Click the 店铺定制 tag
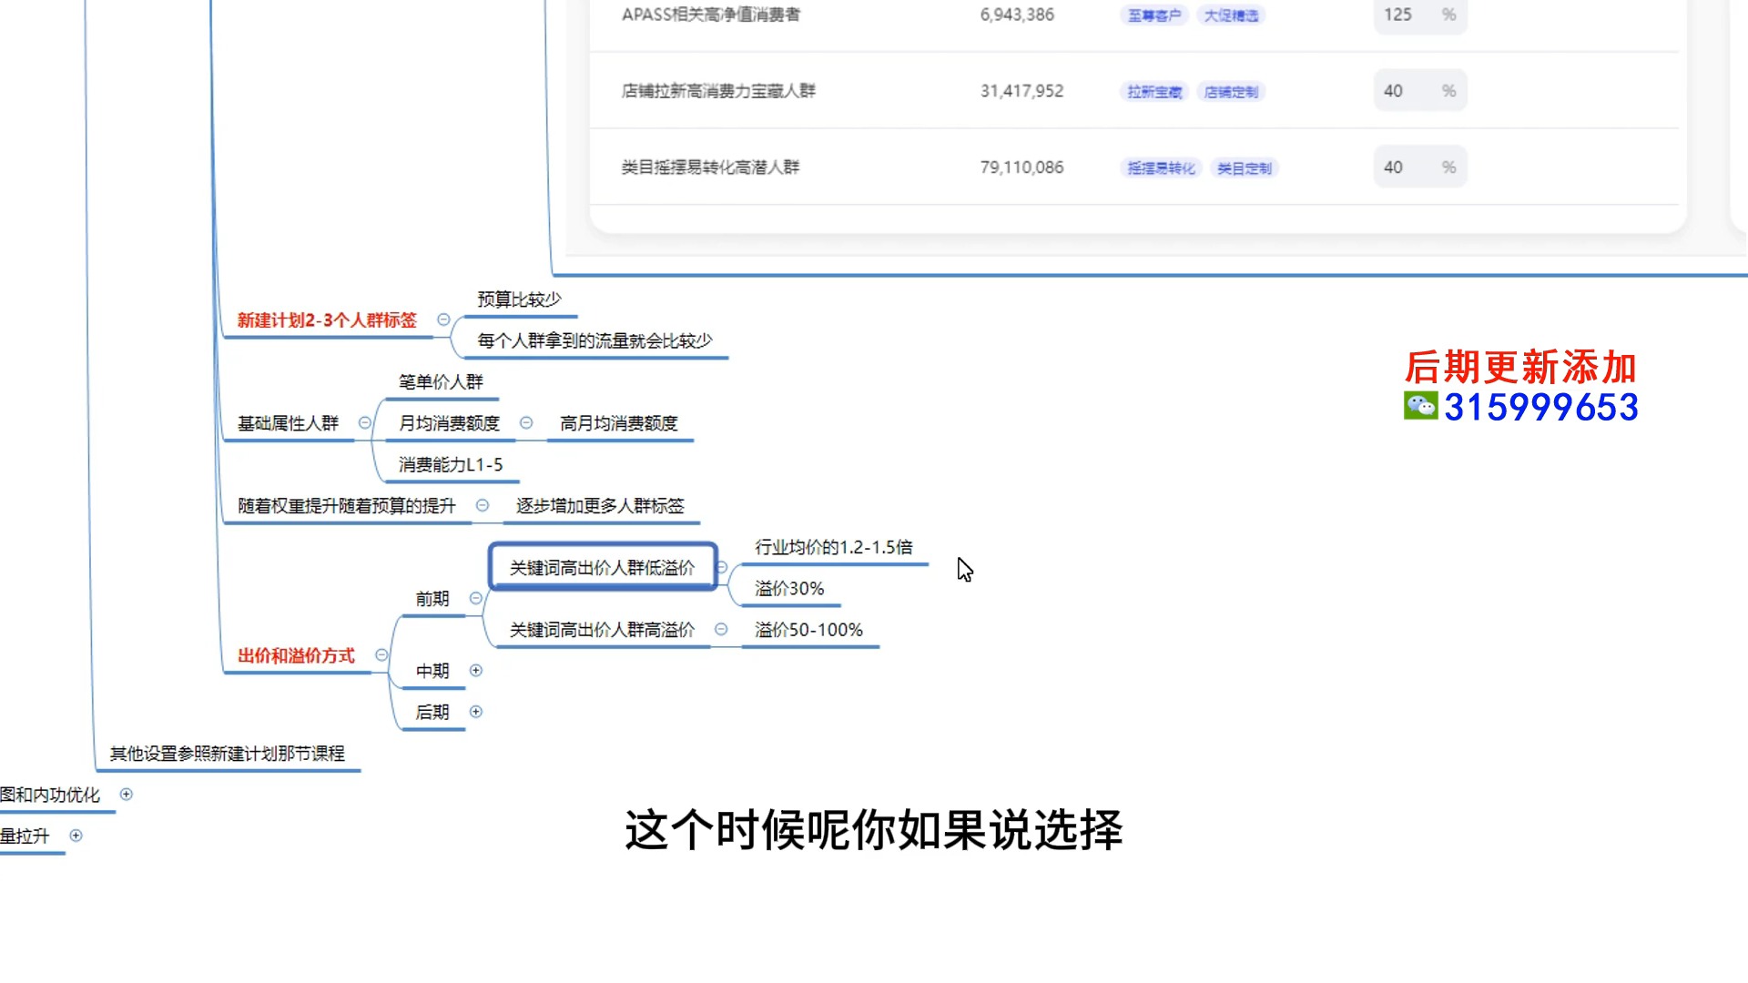 tap(1231, 92)
